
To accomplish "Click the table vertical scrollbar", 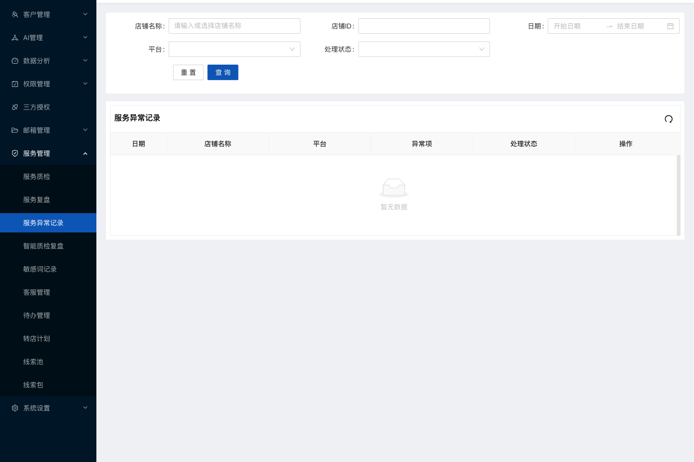I will coord(679,195).
